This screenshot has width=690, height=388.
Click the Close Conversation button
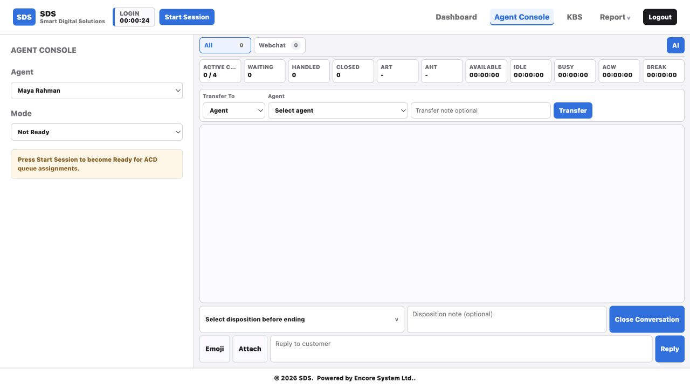(x=647, y=320)
